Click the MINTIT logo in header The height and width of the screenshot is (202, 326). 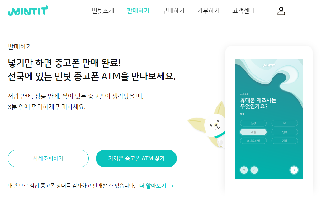(x=28, y=10)
